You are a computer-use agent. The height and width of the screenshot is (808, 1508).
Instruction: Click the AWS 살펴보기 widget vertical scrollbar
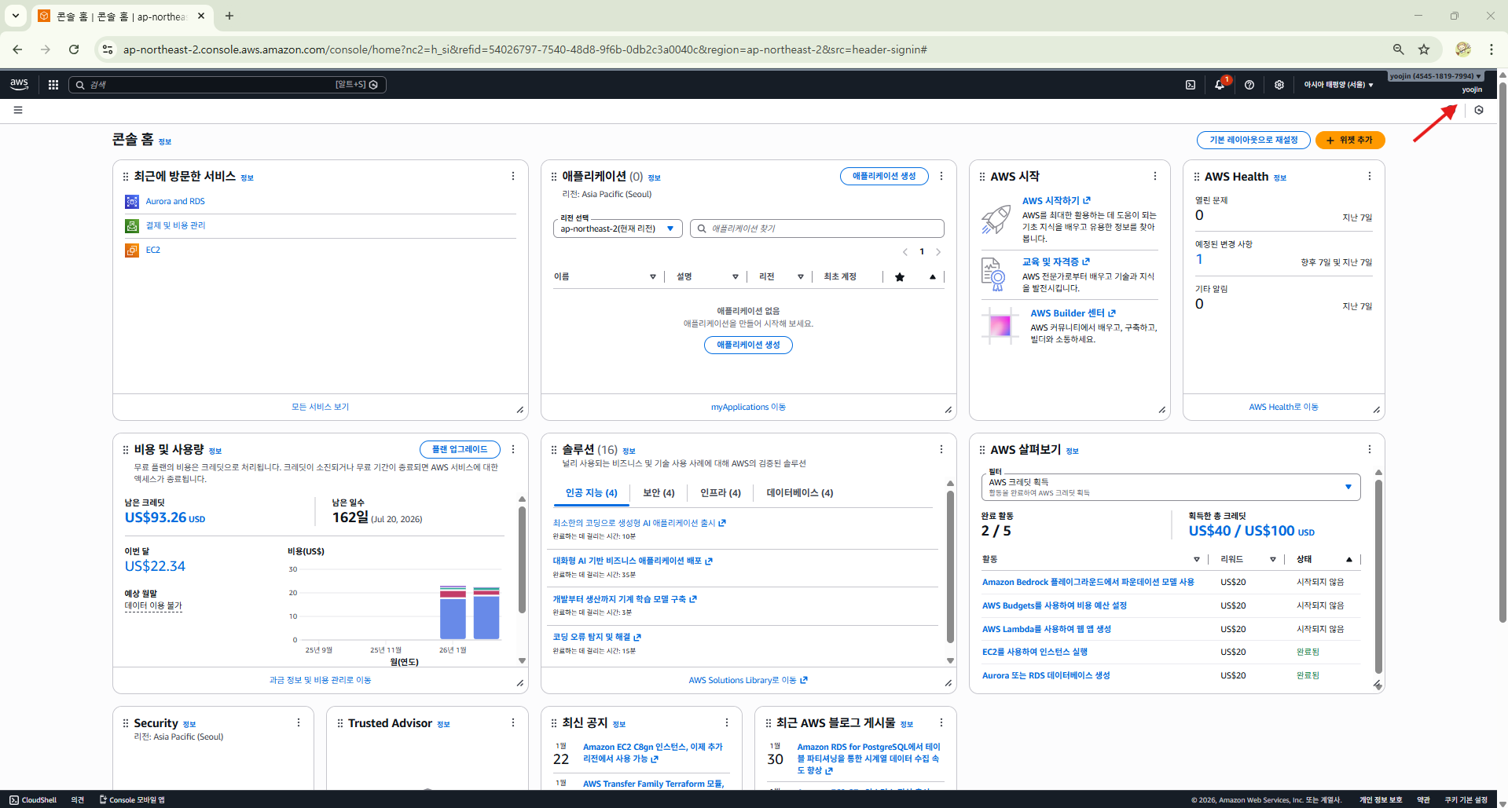point(1378,577)
